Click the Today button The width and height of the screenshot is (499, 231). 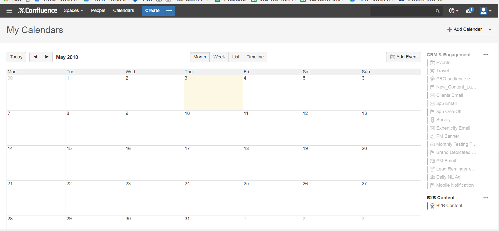tap(16, 57)
